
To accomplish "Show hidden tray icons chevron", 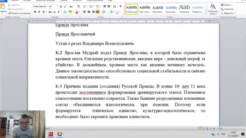I will tap(218, 134).
